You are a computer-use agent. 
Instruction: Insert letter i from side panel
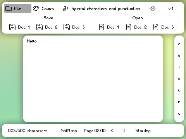tap(179, 67)
